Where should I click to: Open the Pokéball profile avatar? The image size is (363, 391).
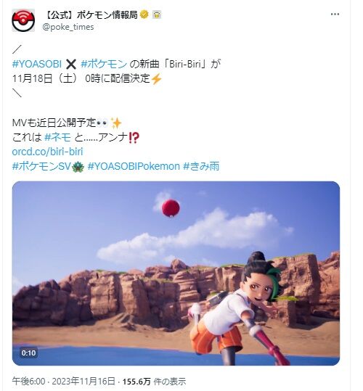(x=23, y=20)
